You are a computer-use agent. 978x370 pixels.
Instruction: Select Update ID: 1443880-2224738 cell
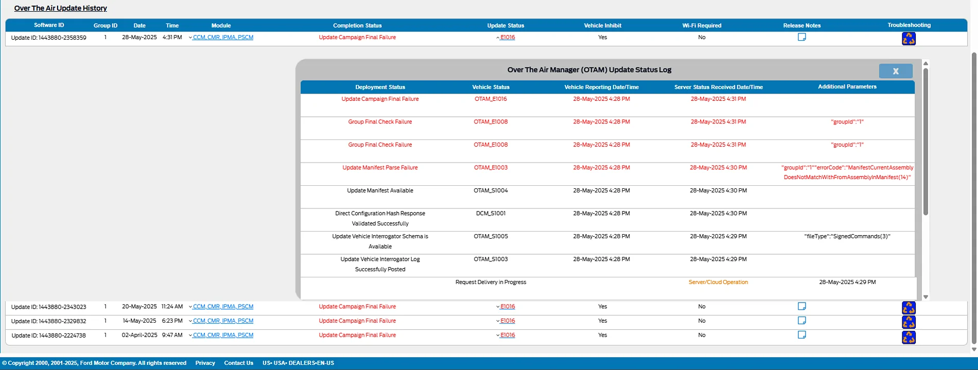coord(49,336)
